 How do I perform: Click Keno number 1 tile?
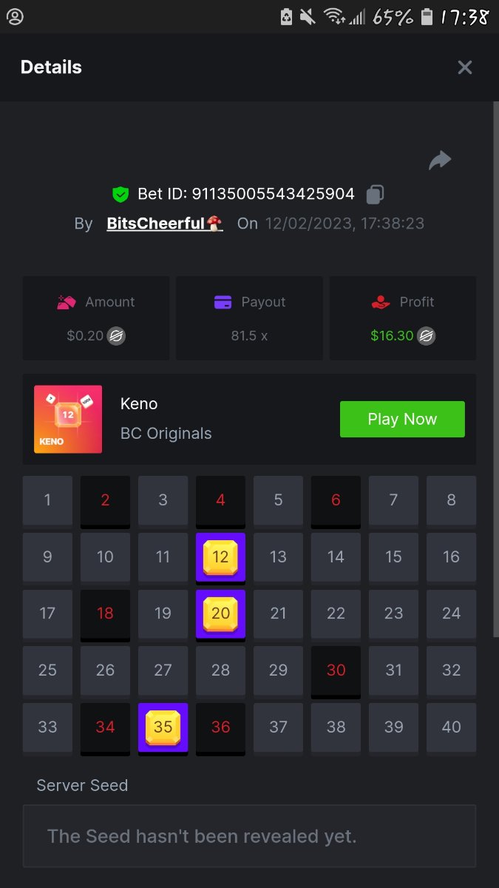47,500
